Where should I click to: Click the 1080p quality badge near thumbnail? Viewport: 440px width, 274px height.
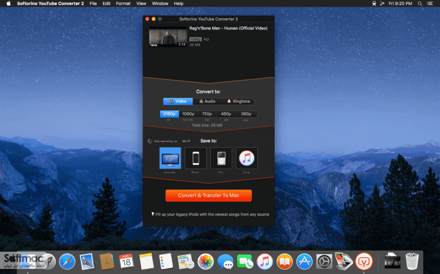195,40
